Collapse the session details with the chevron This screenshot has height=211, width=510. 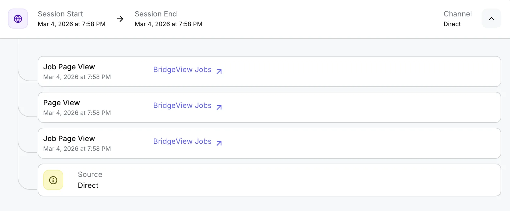click(491, 19)
